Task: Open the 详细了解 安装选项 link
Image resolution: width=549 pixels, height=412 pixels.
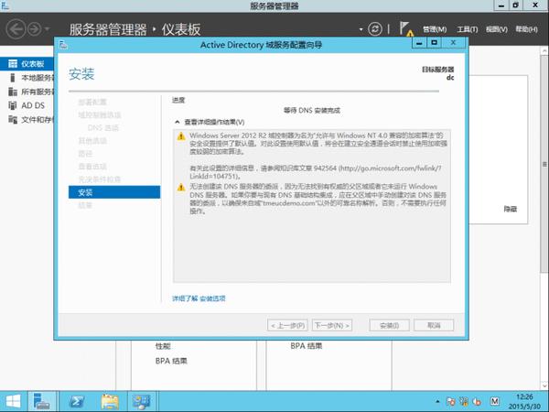Action: click(199, 298)
